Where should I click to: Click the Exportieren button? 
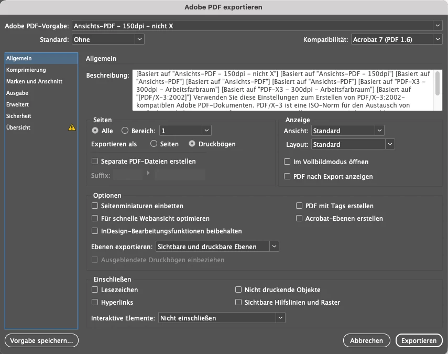click(x=419, y=340)
